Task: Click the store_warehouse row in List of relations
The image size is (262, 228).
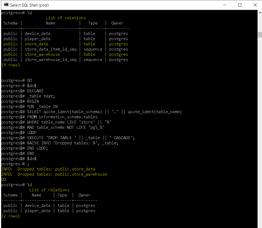Action: [x=42, y=54]
